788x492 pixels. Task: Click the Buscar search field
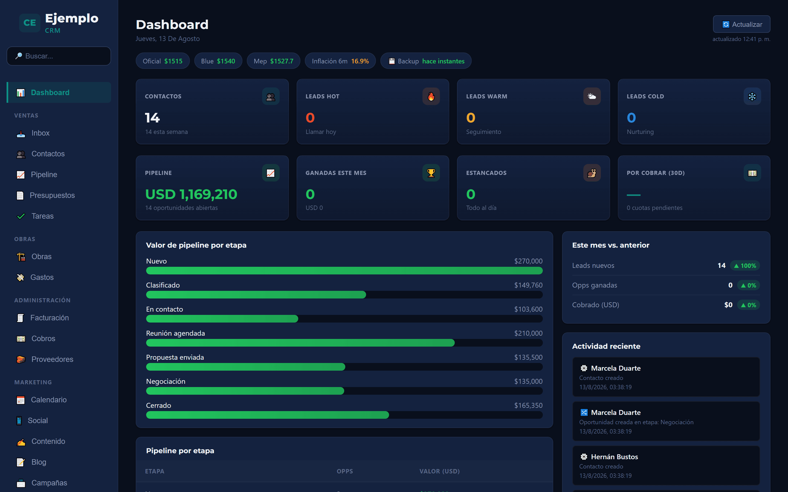pos(59,56)
